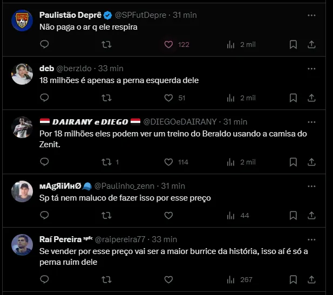The height and width of the screenshot is (295, 333).
Task: Bookmark Paulistão Deprê's tweet
Action: tap(293, 45)
